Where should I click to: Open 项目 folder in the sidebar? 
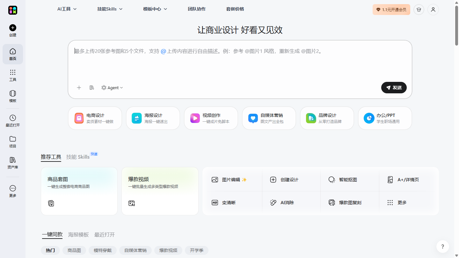13,142
